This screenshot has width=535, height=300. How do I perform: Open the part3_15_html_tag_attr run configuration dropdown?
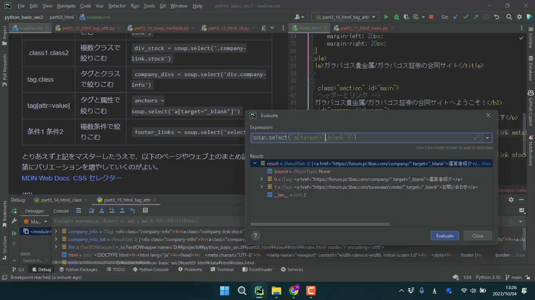click(x=344, y=17)
